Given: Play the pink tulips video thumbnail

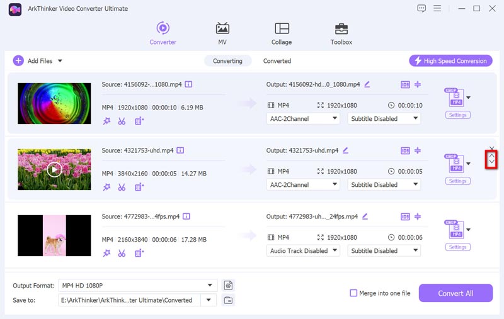Looking at the screenshot, I should click(55, 169).
